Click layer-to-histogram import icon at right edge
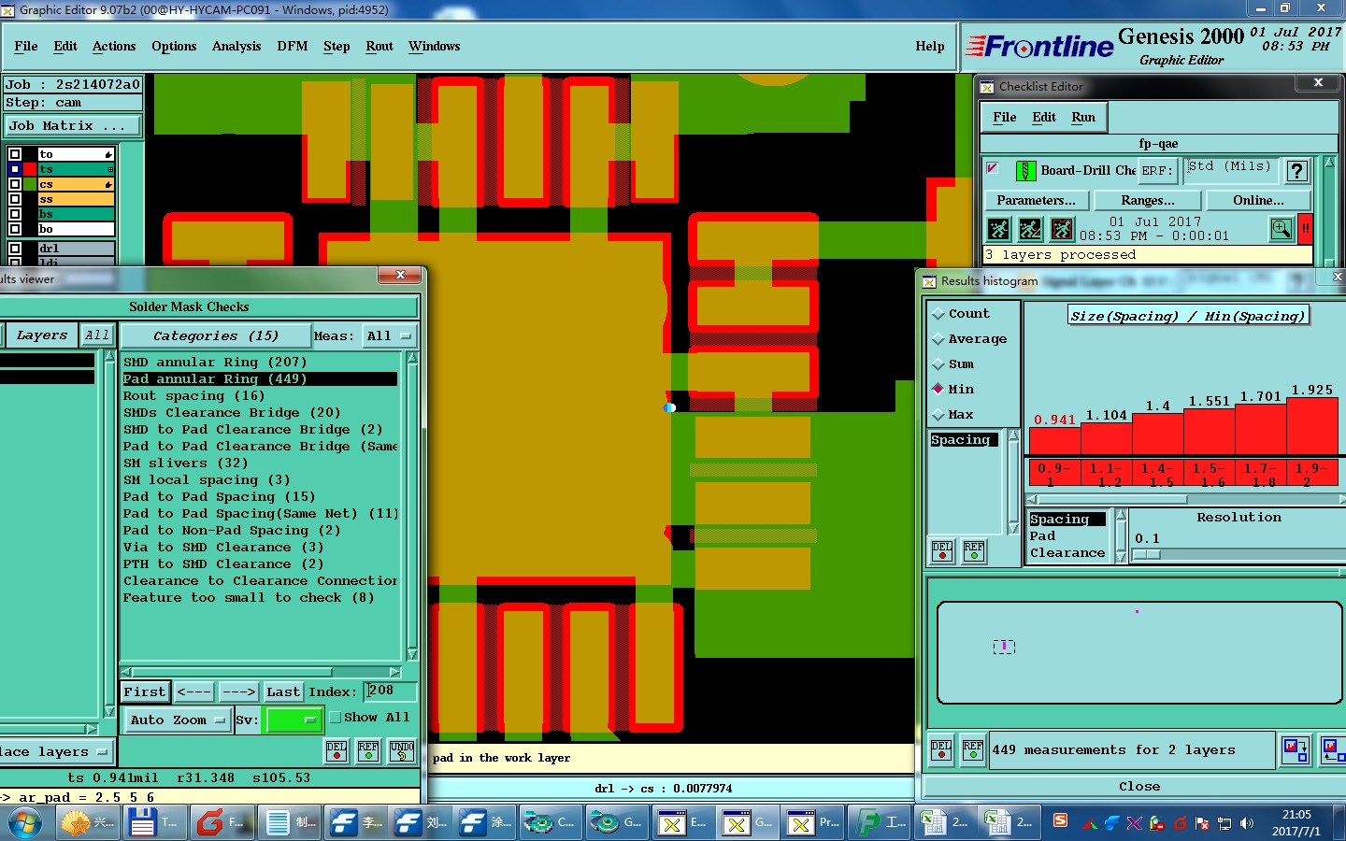 tap(1334, 749)
